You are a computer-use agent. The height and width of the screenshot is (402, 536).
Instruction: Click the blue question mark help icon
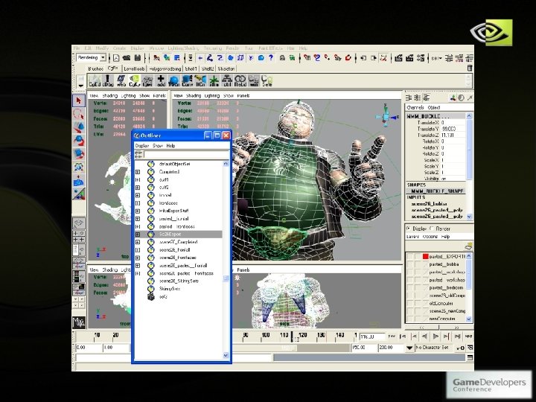(x=271, y=58)
